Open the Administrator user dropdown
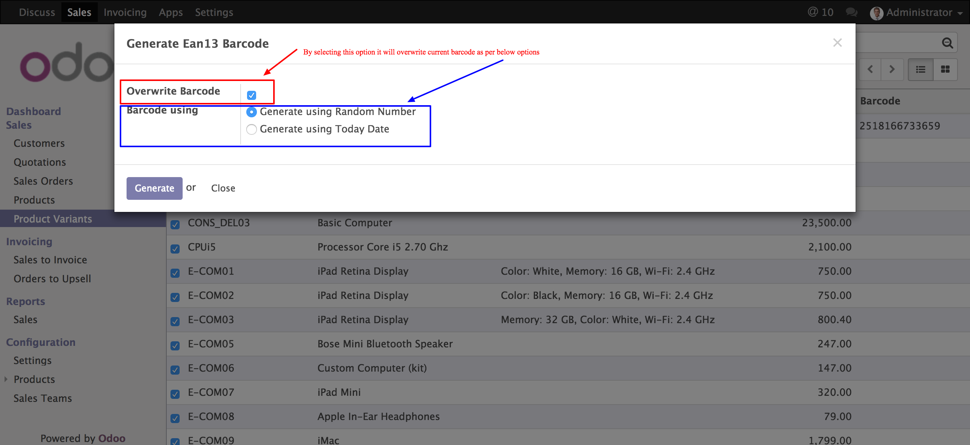Viewport: 970px width, 445px height. (919, 12)
